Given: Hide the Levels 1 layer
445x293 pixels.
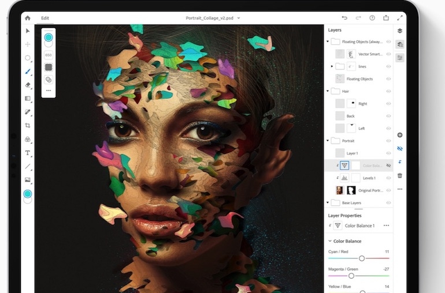Looking at the screenshot, I should [x=388, y=178].
